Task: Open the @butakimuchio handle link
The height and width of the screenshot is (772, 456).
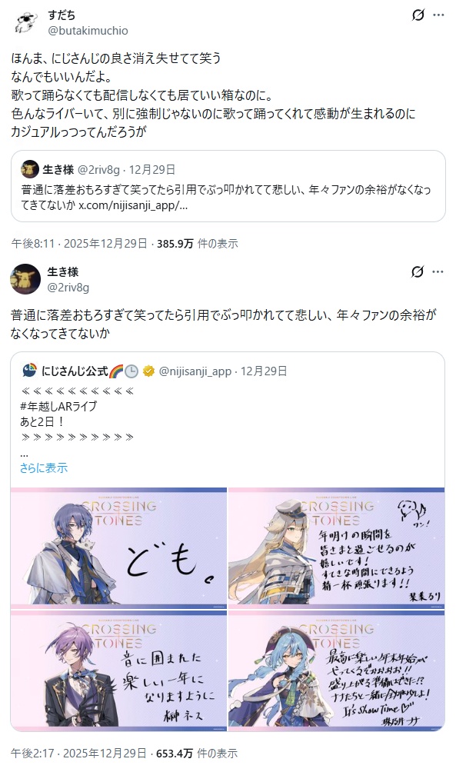Action: click(x=88, y=31)
